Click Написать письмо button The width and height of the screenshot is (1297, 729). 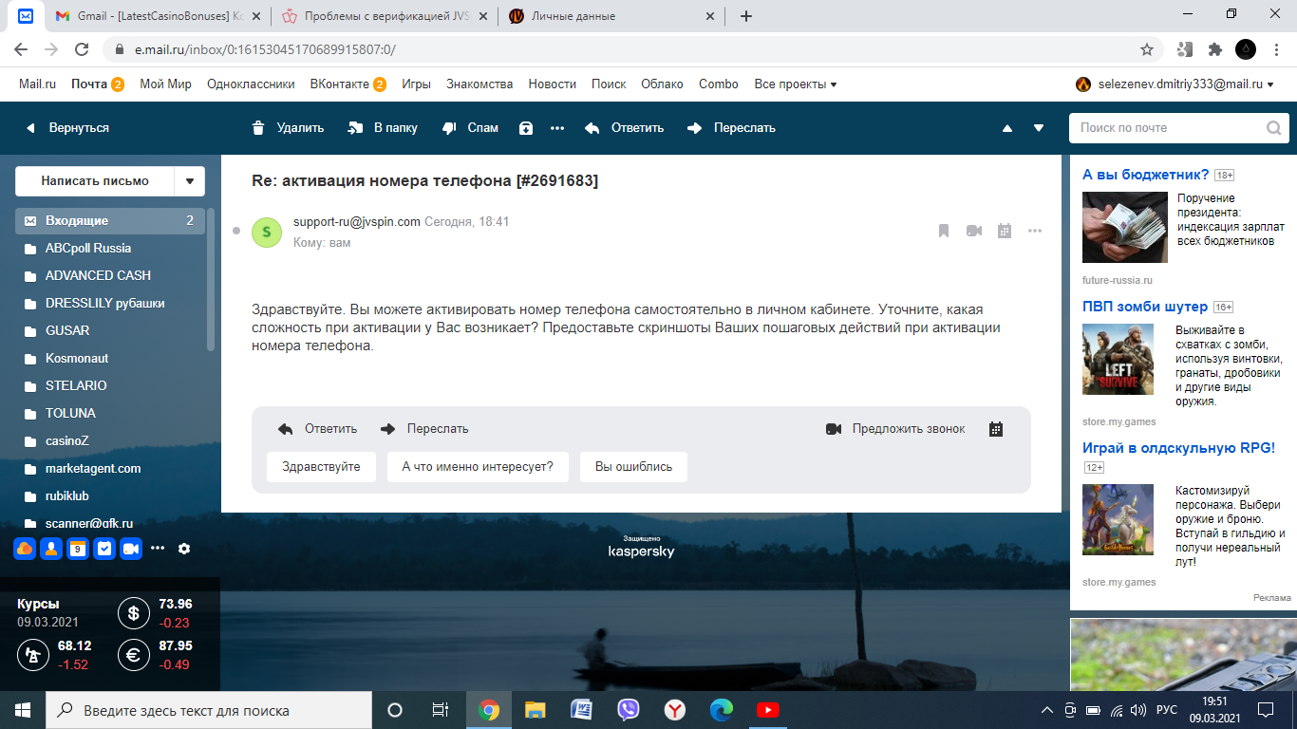point(95,181)
